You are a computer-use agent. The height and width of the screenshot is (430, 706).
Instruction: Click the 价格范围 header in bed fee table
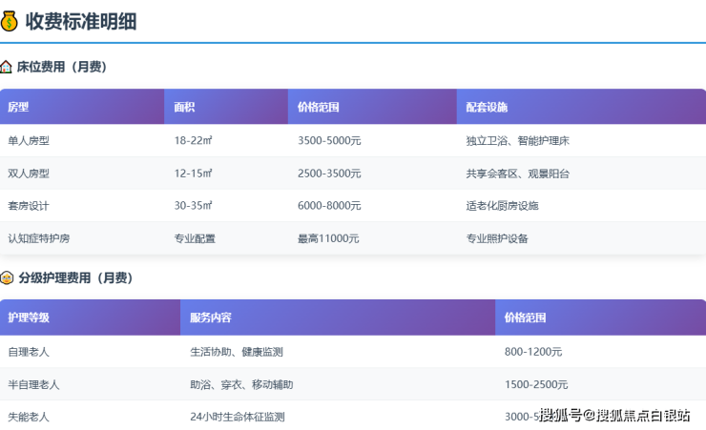[x=318, y=108]
